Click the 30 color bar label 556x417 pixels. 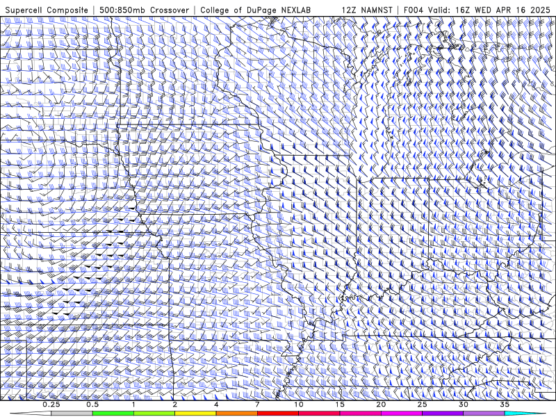[464, 404]
